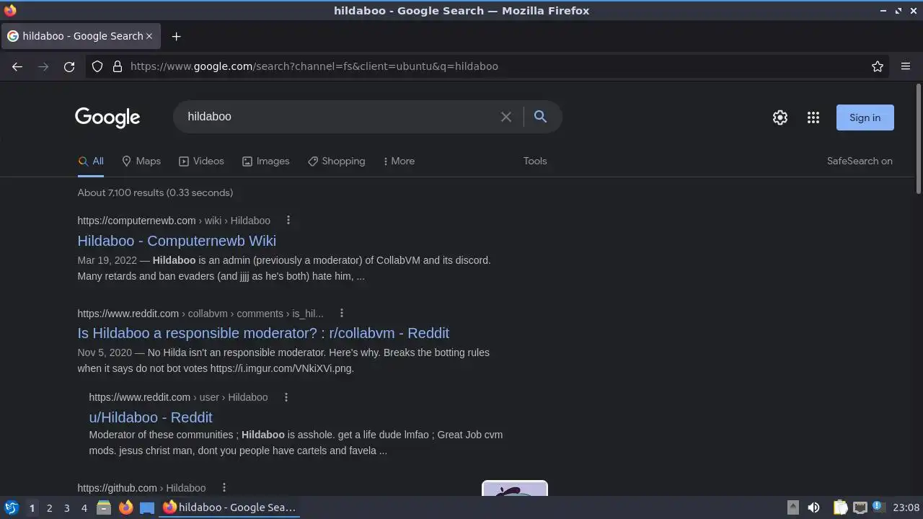The height and width of the screenshot is (519, 923).
Task: Click the computernewb.com breadcrumb URL
Action: 174,221
